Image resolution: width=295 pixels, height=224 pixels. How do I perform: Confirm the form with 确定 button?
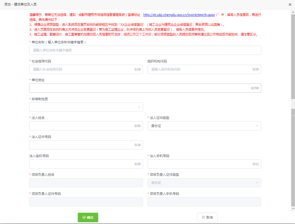click(x=88, y=217)
